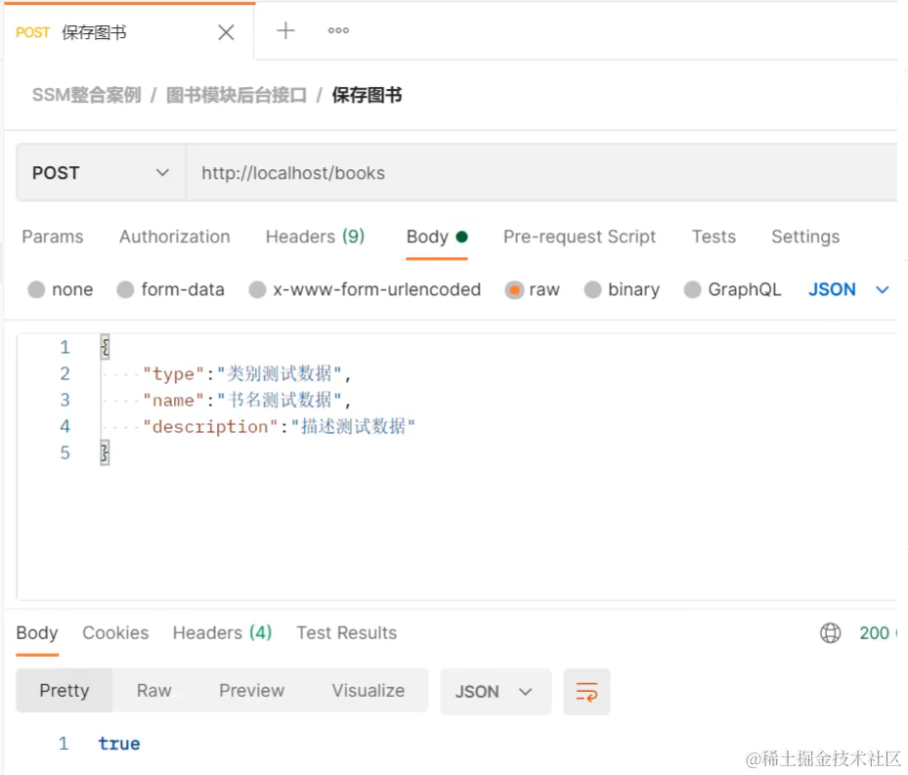Click the SSM整合案例 breadcrumb link
This screenshot has width=908, height=775.
[x=86, y=95]
